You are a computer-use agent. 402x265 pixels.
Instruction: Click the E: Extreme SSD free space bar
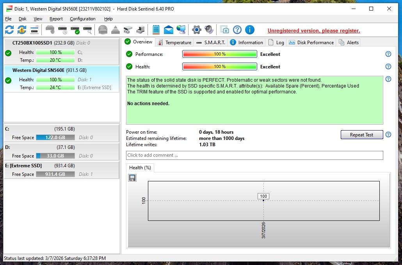click(x=55, y=174)
